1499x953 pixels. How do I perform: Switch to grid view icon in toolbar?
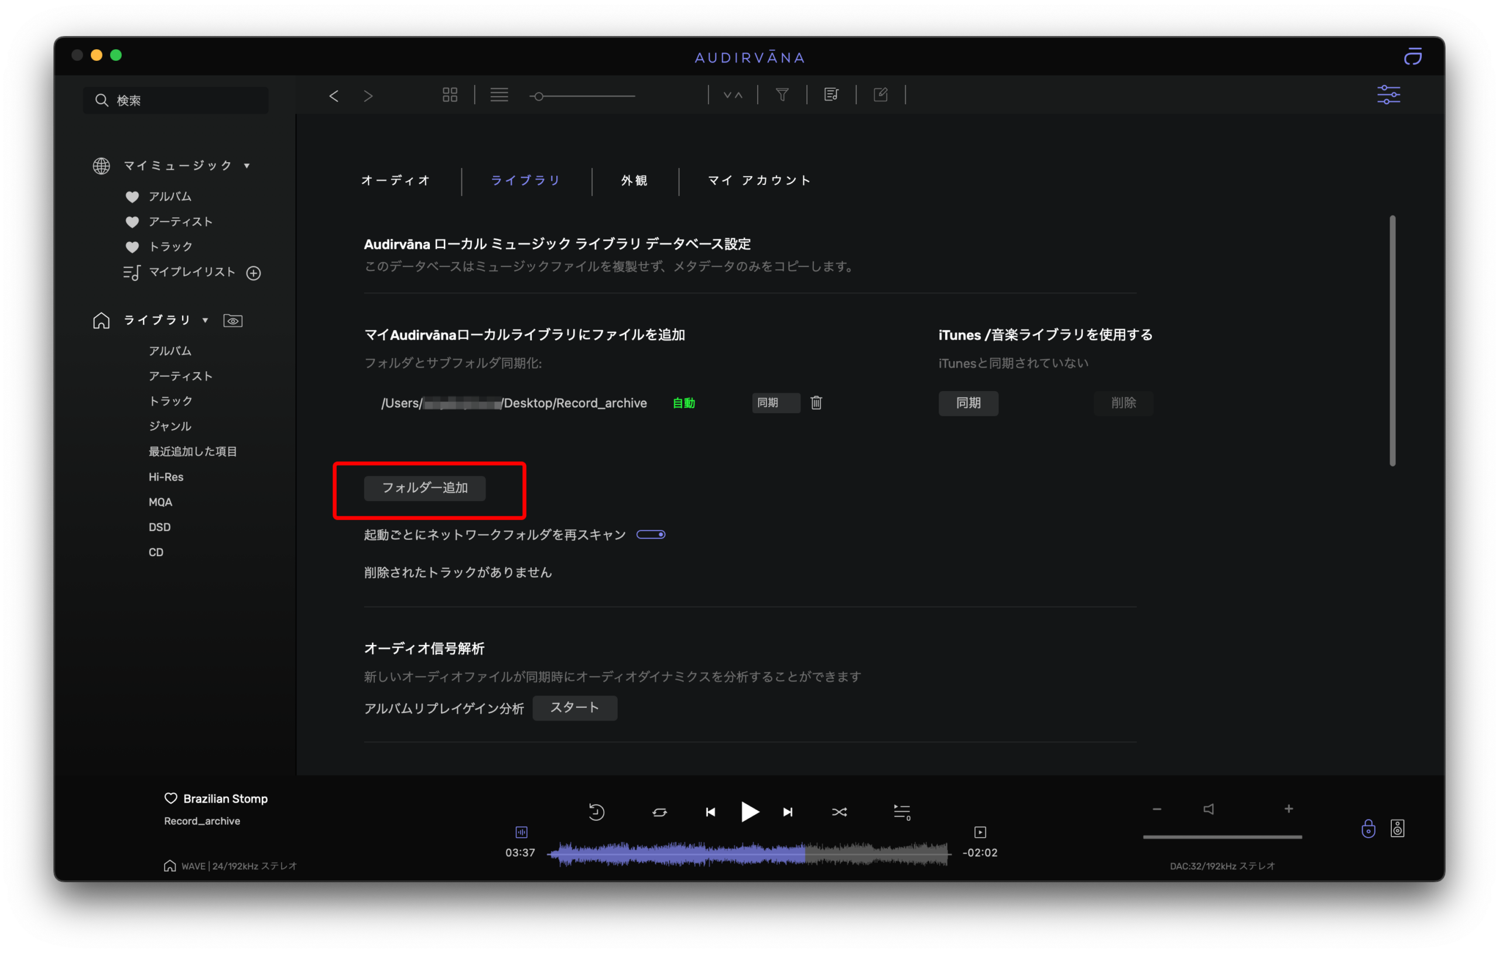click(450, 95)
